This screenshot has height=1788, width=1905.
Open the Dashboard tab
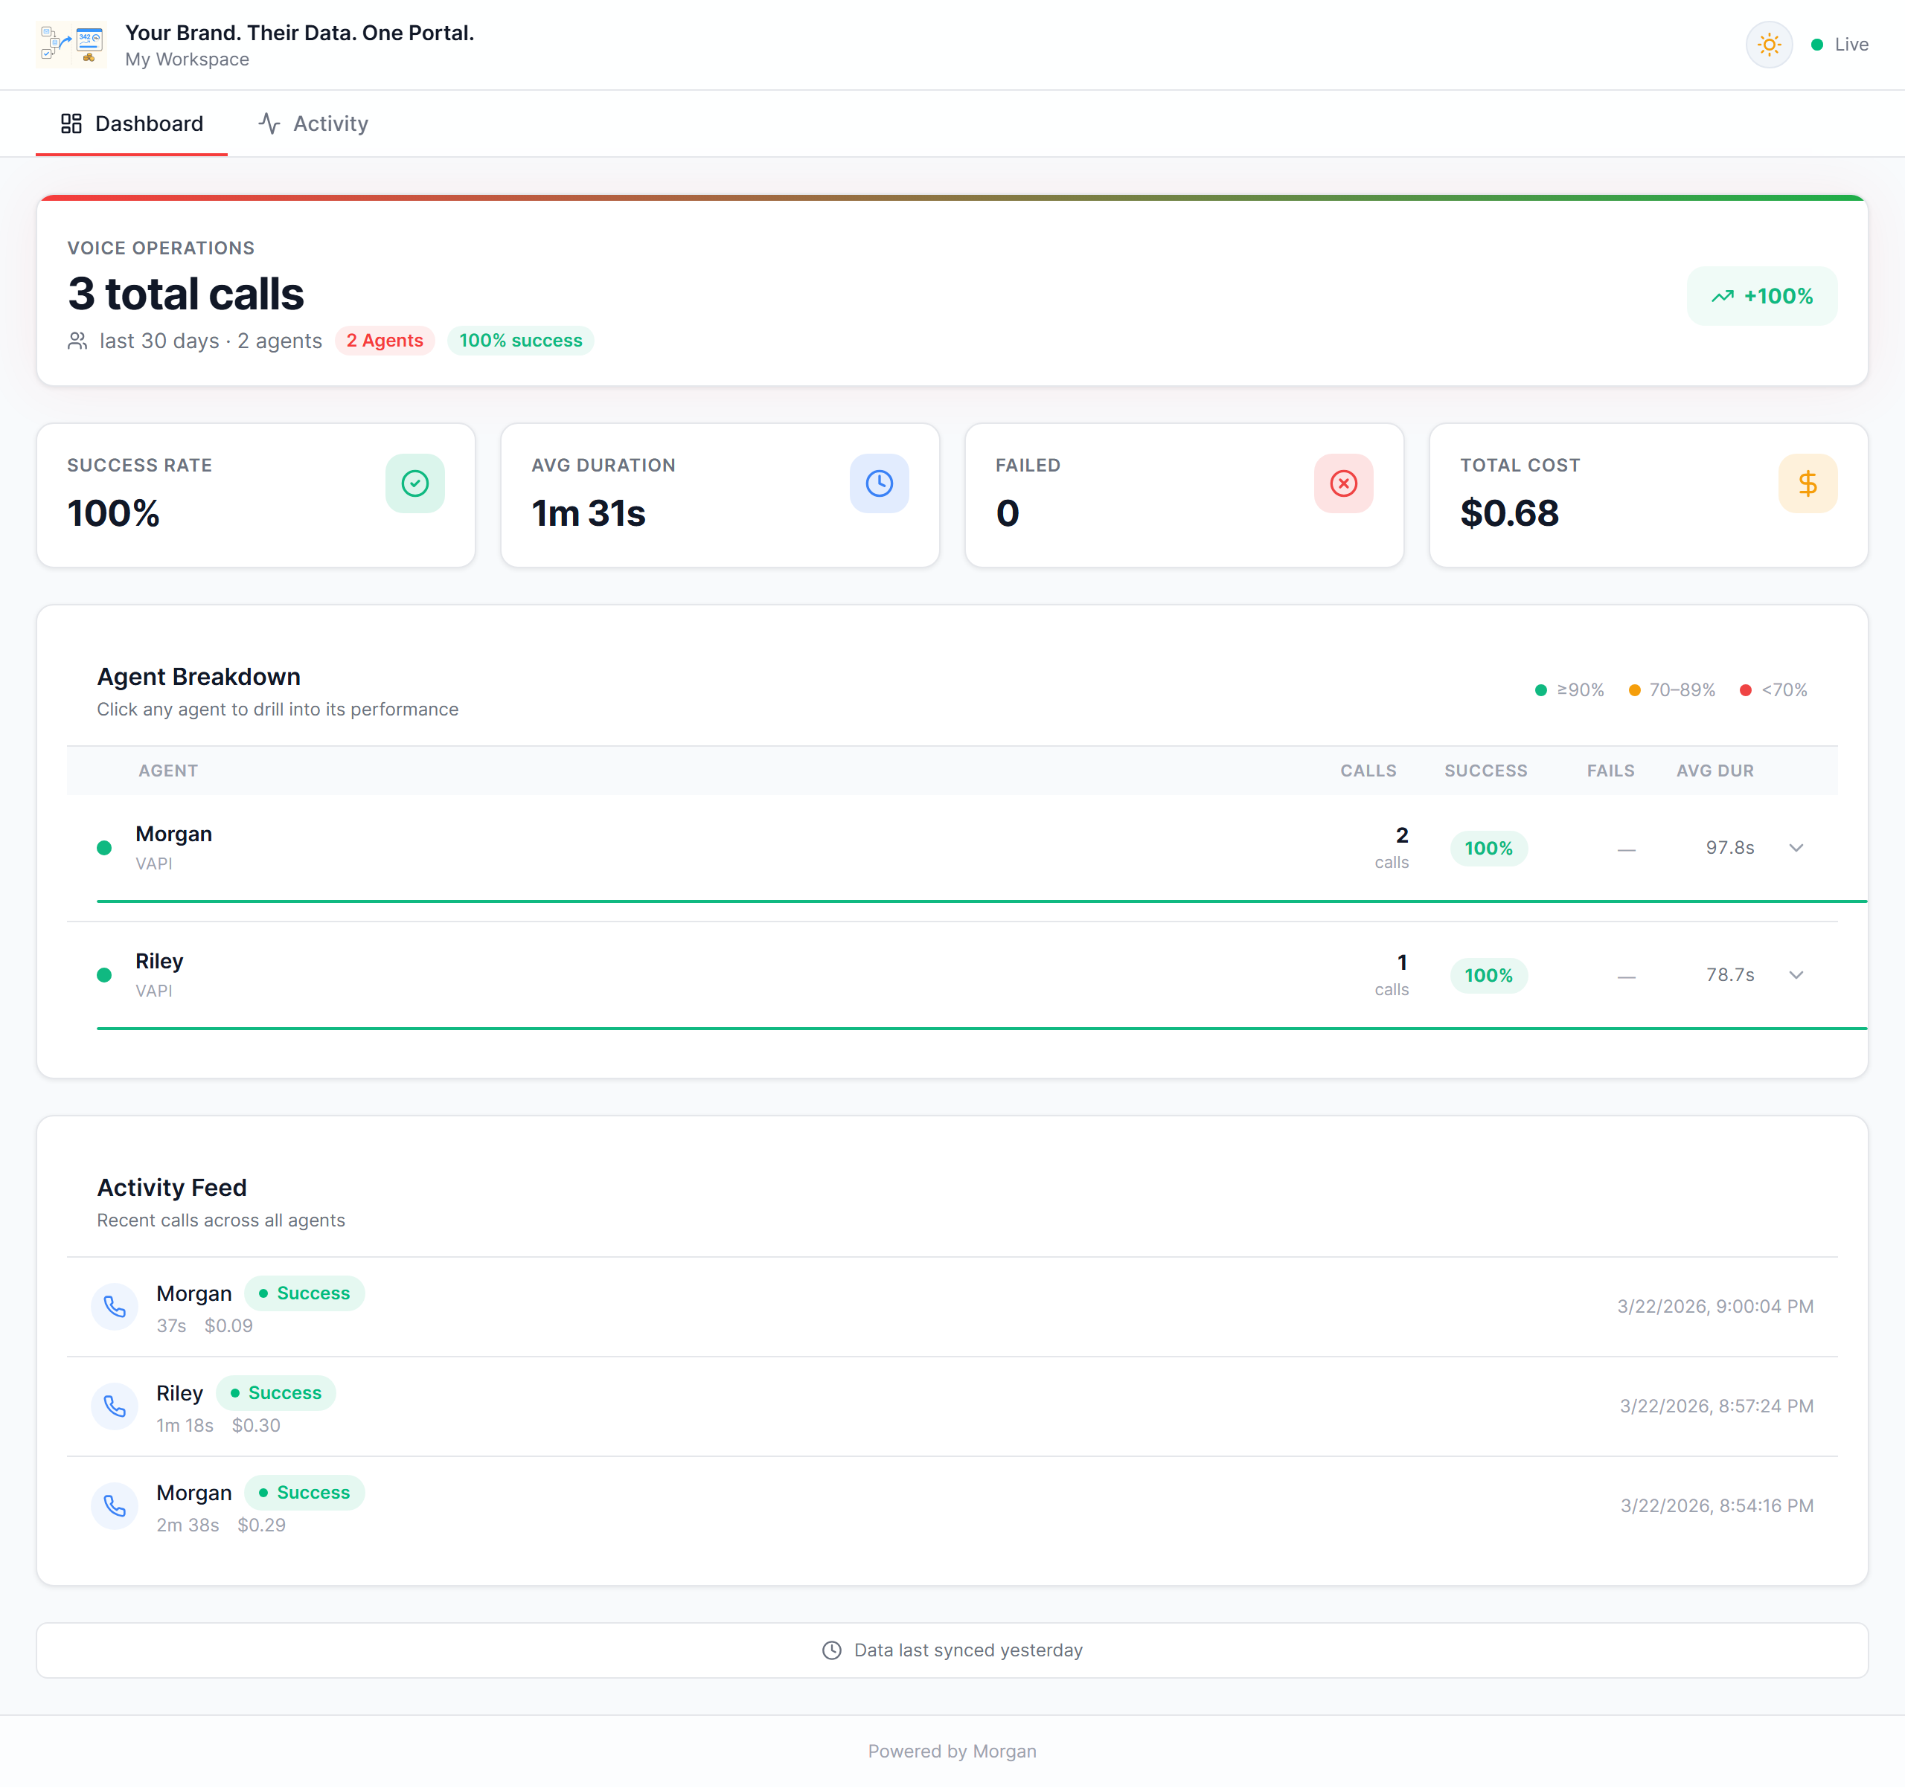tap(132, 123)
